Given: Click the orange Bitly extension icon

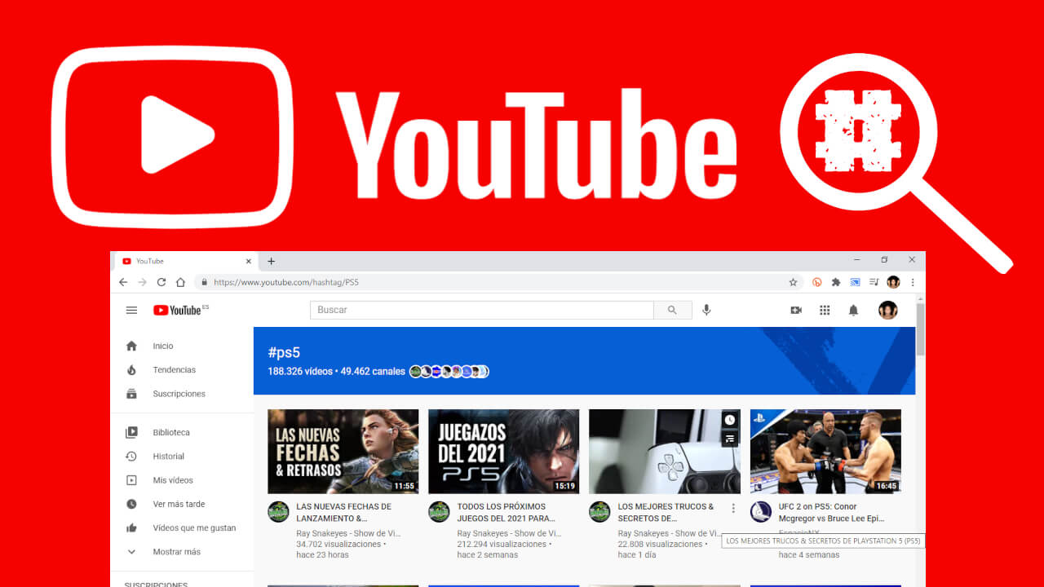Looking at the screenshot, I should (816, 282).
